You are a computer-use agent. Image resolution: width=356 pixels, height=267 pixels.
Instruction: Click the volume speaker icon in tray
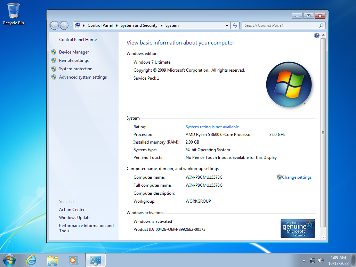pos(321,260)
